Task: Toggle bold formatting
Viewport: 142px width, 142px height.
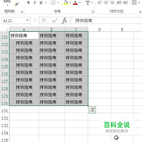Action: click(28, 3)
